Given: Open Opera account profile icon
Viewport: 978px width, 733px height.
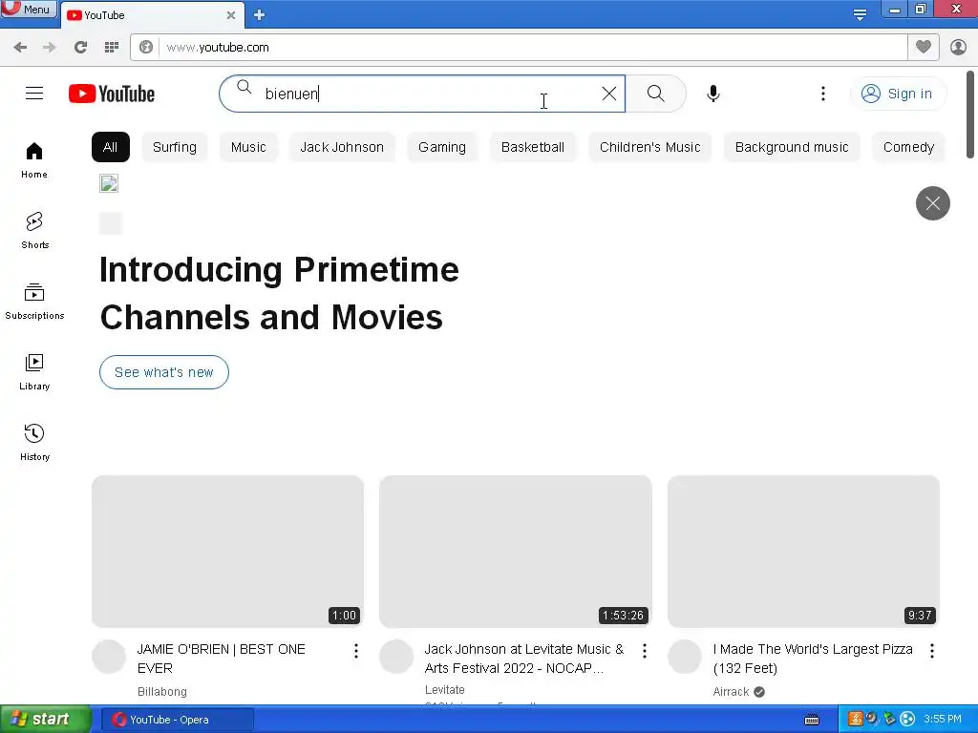Looking at the screenshot, I should tap(958, 48).
